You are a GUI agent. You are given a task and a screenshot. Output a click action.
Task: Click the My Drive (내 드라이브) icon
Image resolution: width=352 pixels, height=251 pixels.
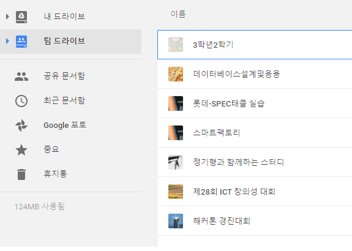pyautogui.click(x=21, y=17)
